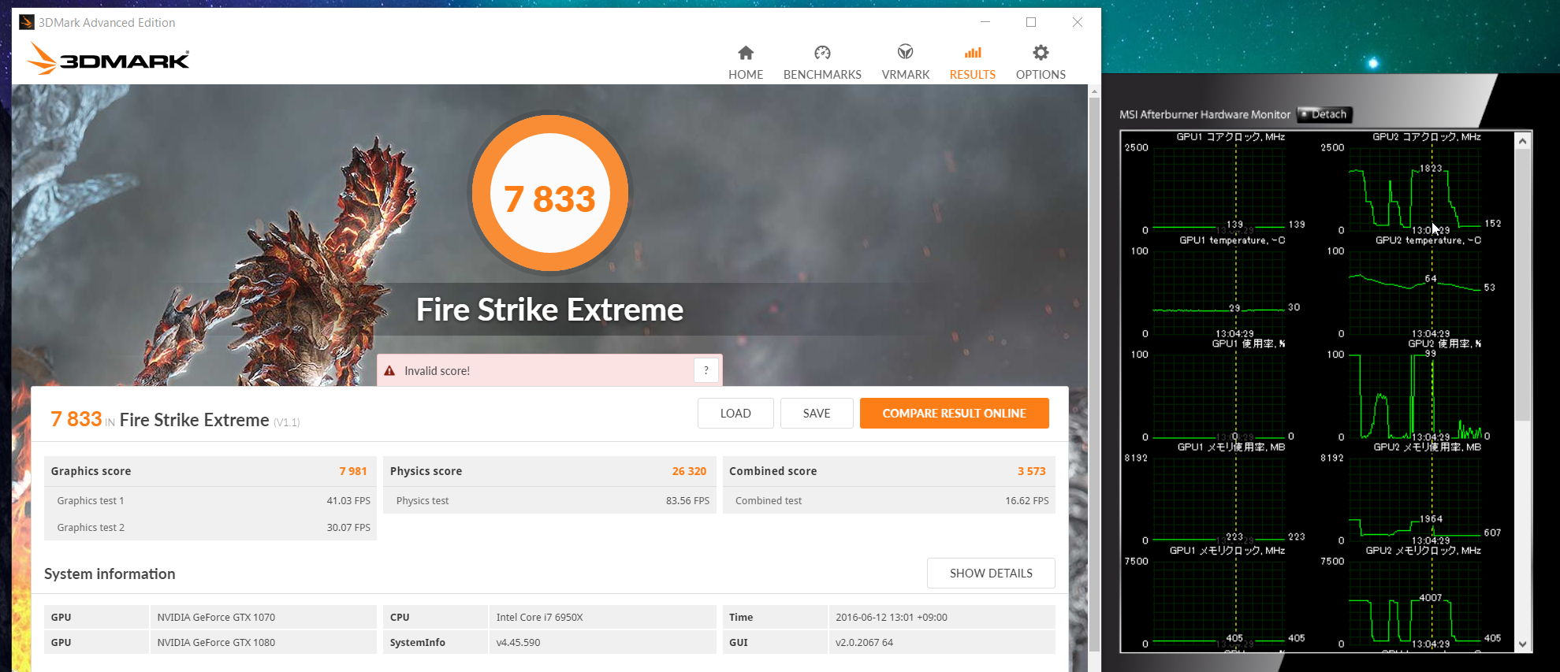
Task: Click Afterburner monitor scroll down arrow
Action: coord(1523,644)
